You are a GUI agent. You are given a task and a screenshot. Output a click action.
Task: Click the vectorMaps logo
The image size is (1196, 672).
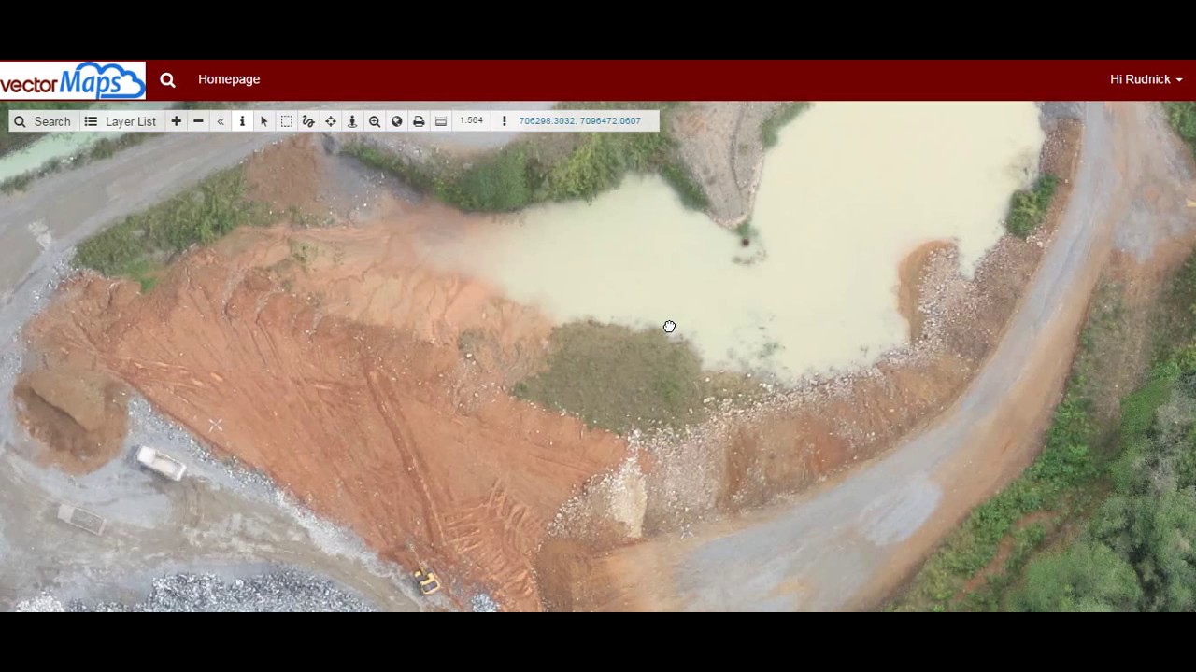point(73,80)
